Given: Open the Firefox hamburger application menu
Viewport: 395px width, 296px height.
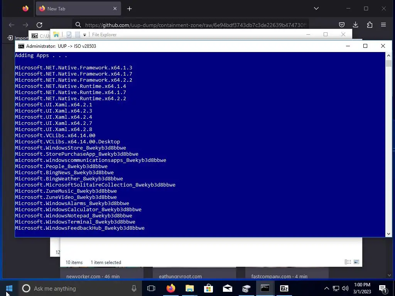Looking at the screenshot, I should tap(383, 25).
